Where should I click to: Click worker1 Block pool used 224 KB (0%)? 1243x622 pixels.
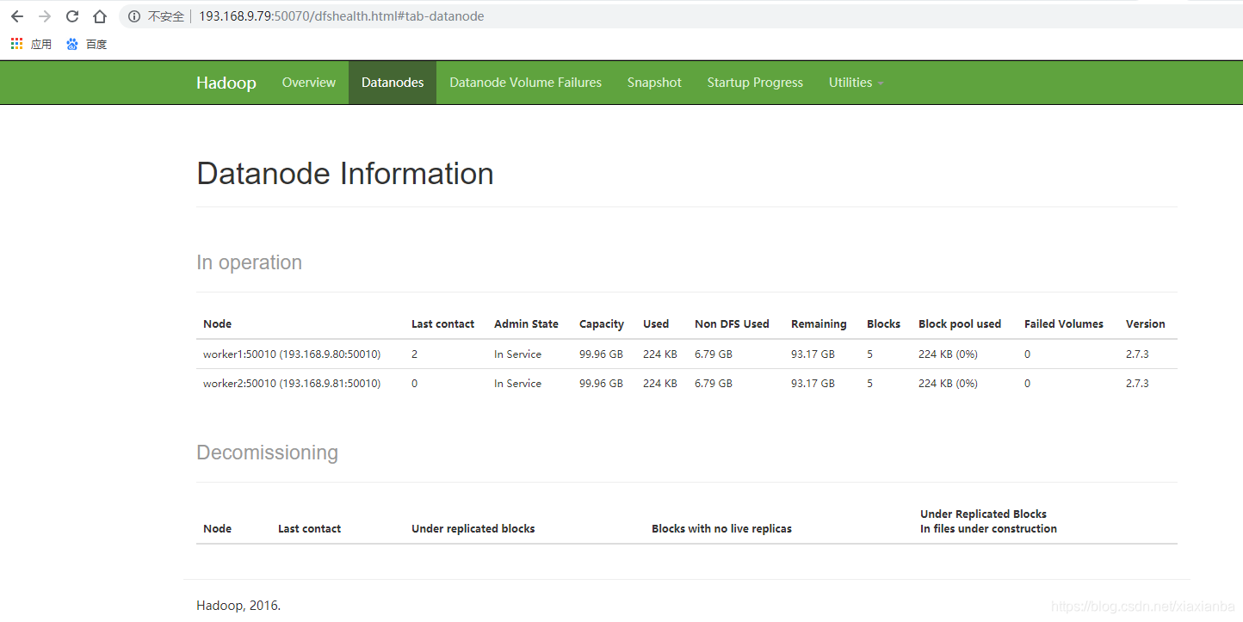point(948,354)
